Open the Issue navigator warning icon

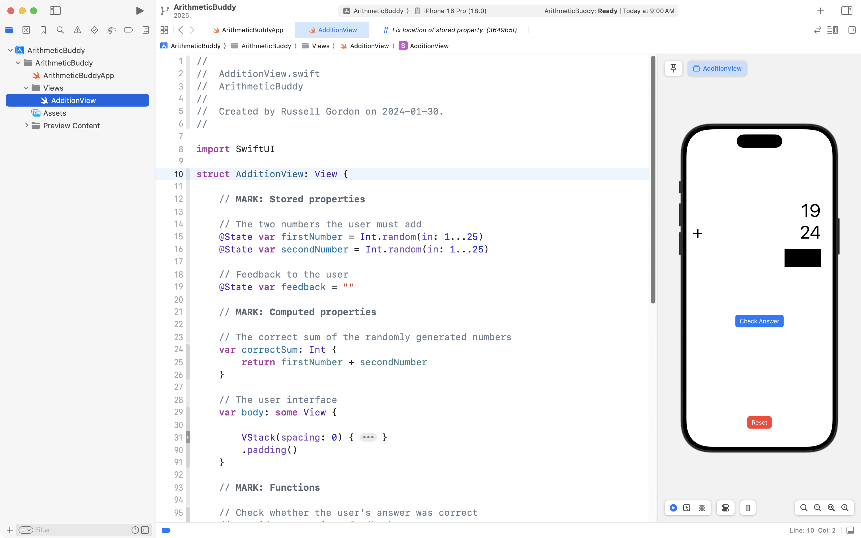(77, 30)
